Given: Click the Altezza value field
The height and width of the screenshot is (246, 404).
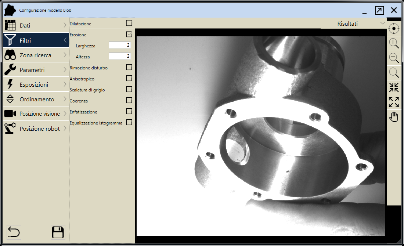Looking at the screenshot, I should point(120,56).
